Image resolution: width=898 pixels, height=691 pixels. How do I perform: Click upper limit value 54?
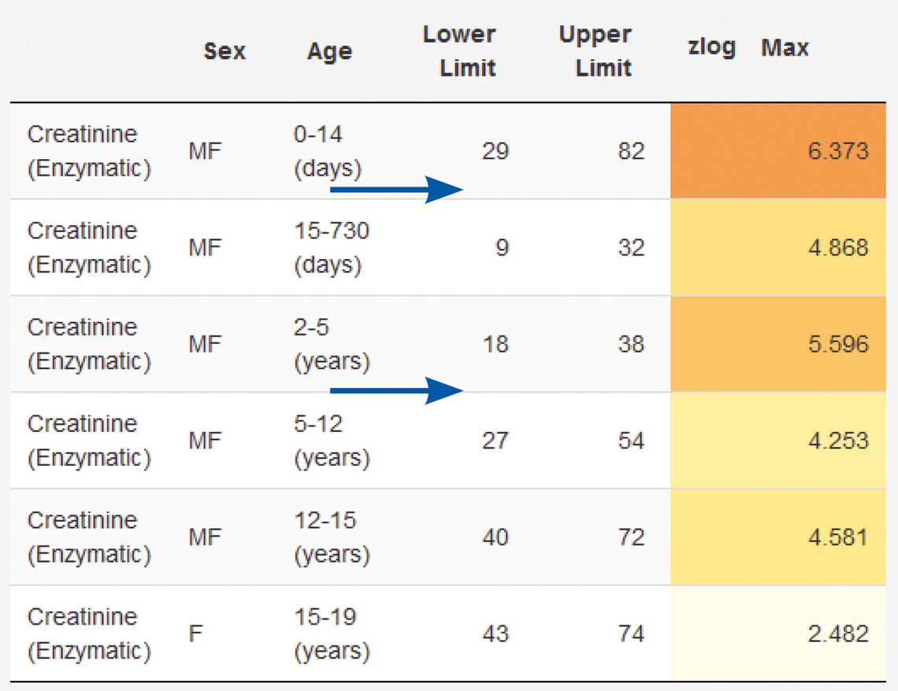click(631, 441)
